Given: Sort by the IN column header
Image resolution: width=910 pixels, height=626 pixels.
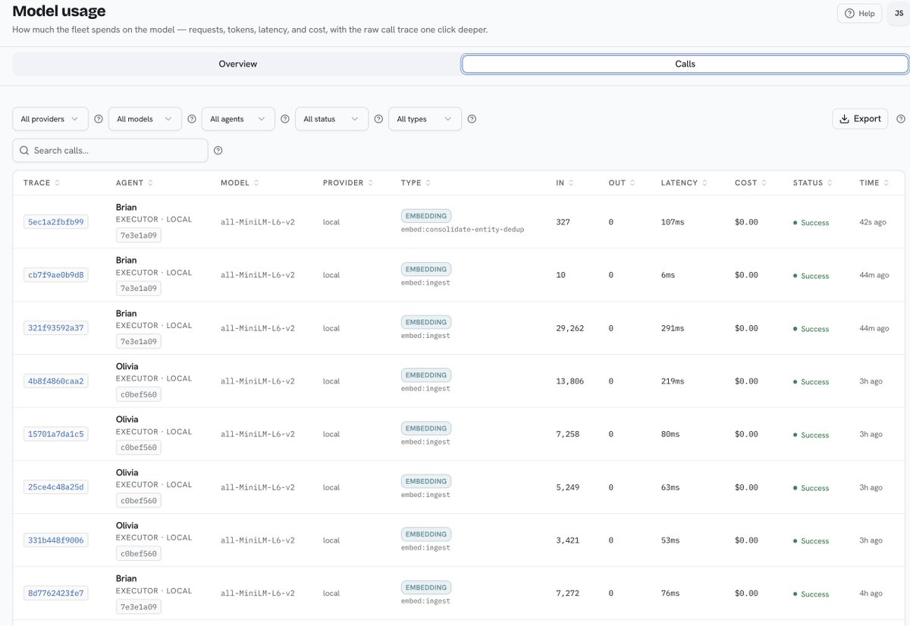Looking at the screenshot, I should [565, 183].
